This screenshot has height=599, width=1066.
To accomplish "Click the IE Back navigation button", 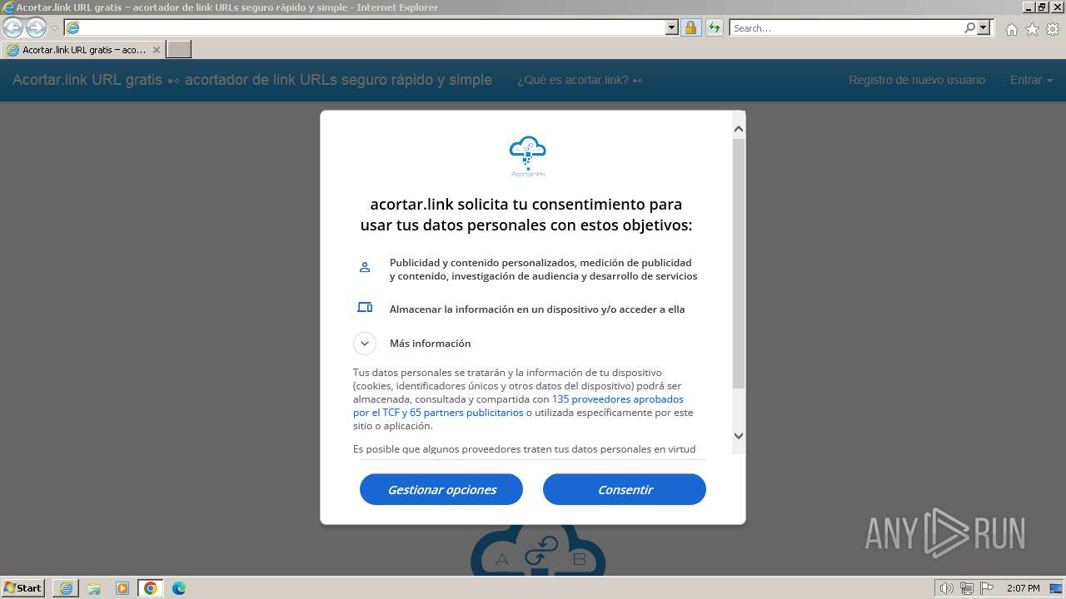I will click(12, 27).
